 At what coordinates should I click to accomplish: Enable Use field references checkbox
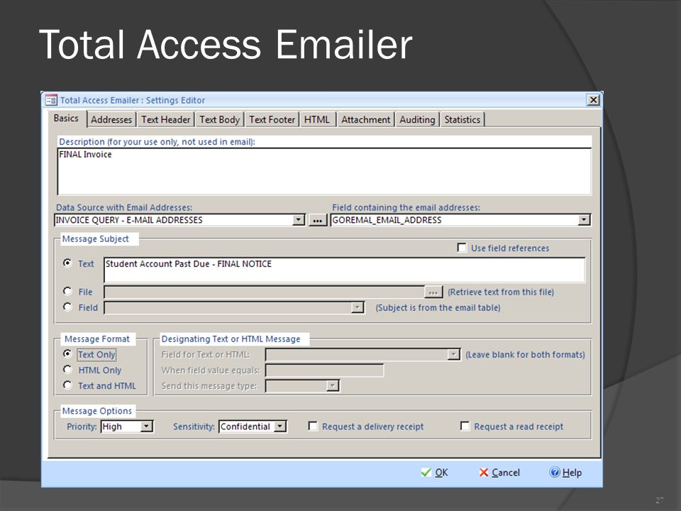pyautogui.click(x=462, y=248)
